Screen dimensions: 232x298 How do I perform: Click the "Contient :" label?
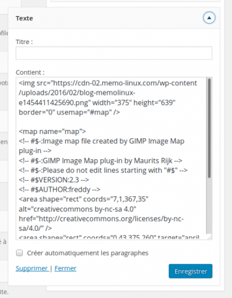pyautogui.click(x=30, y=72)
